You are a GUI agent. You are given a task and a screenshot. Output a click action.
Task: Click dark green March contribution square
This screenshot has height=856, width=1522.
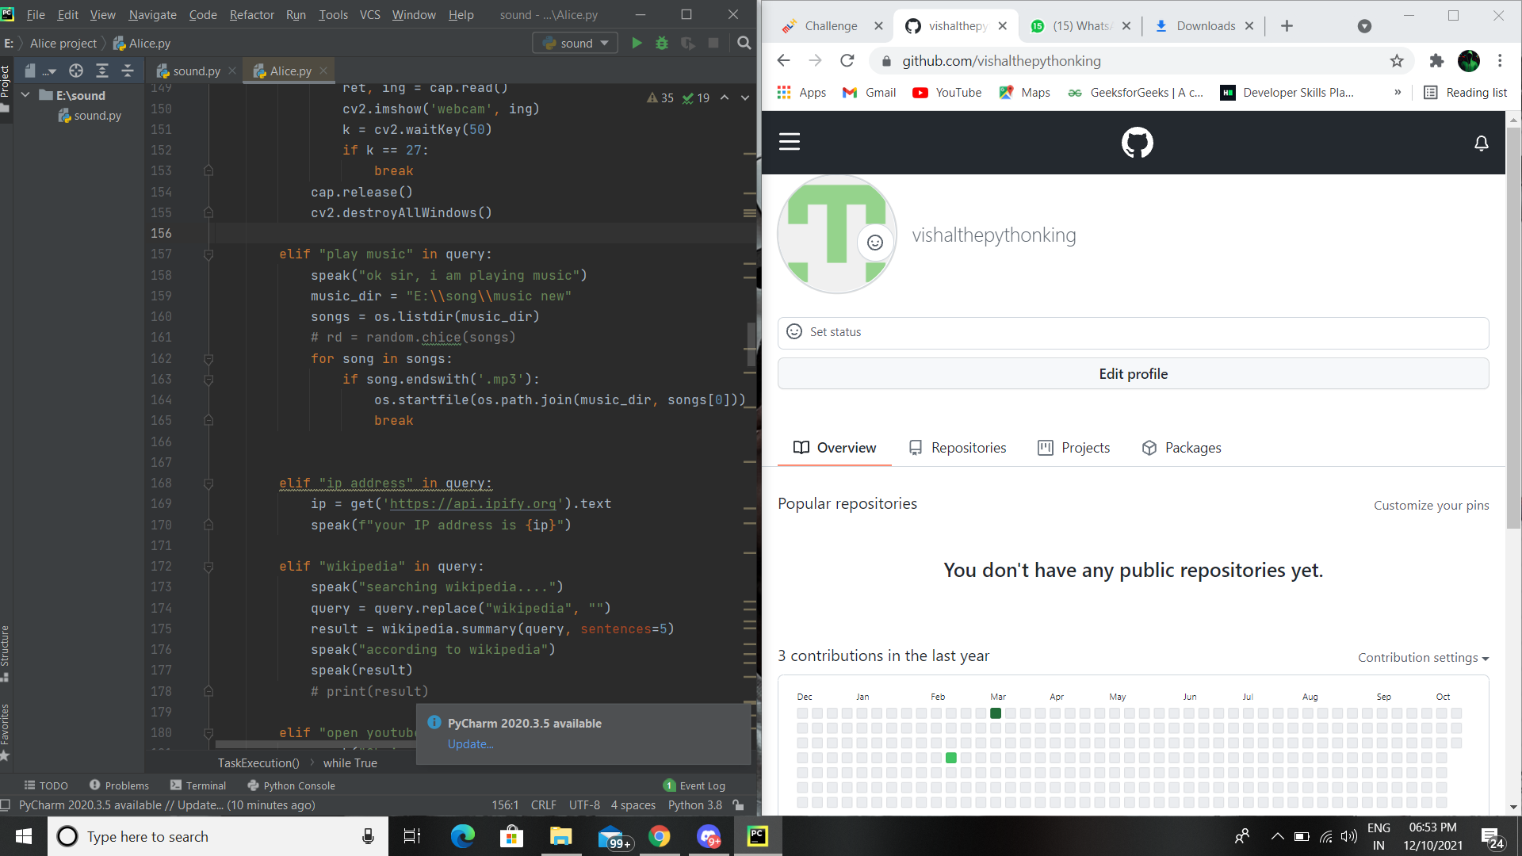point(996,713)
